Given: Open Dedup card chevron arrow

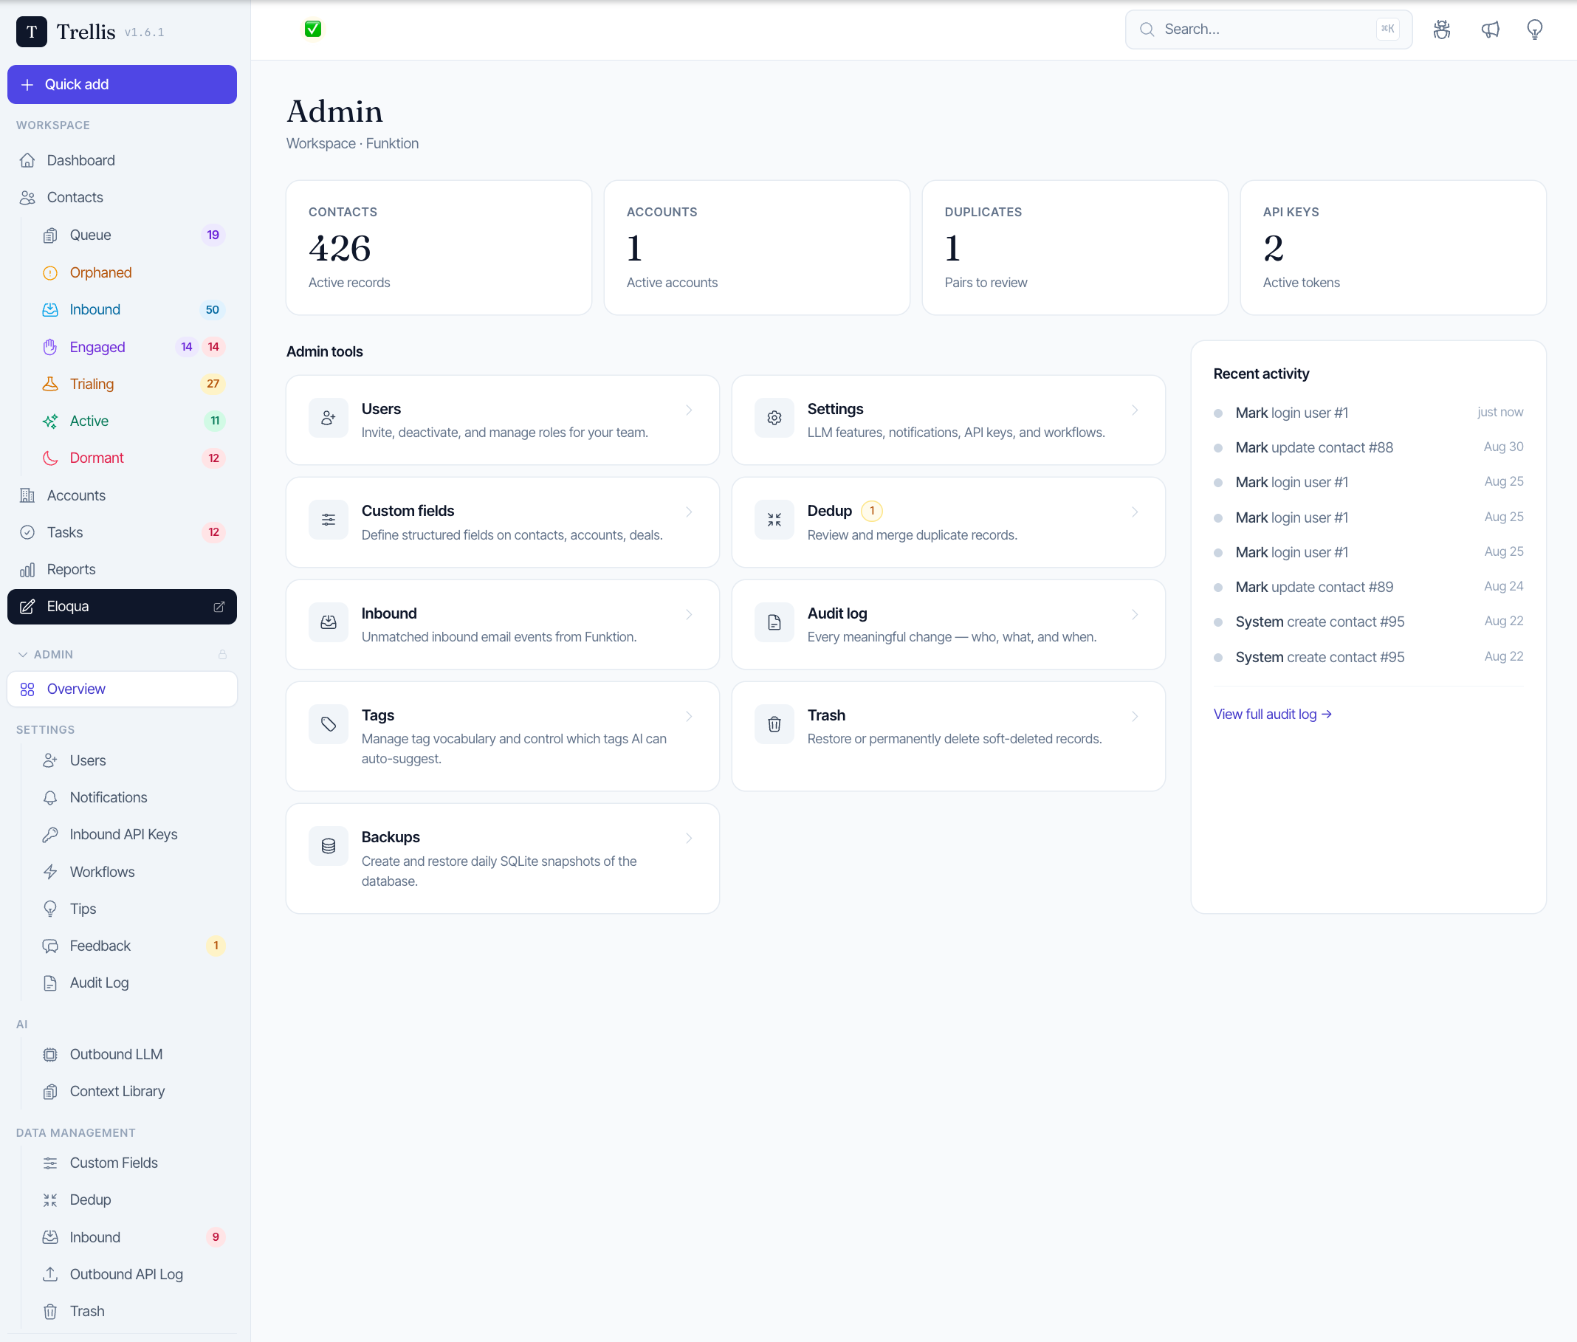Looking at the screenshot, I should [1134, 512].
